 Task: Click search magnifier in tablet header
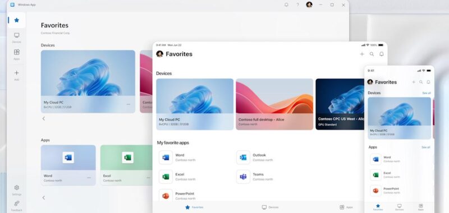[x=372, y=54]
